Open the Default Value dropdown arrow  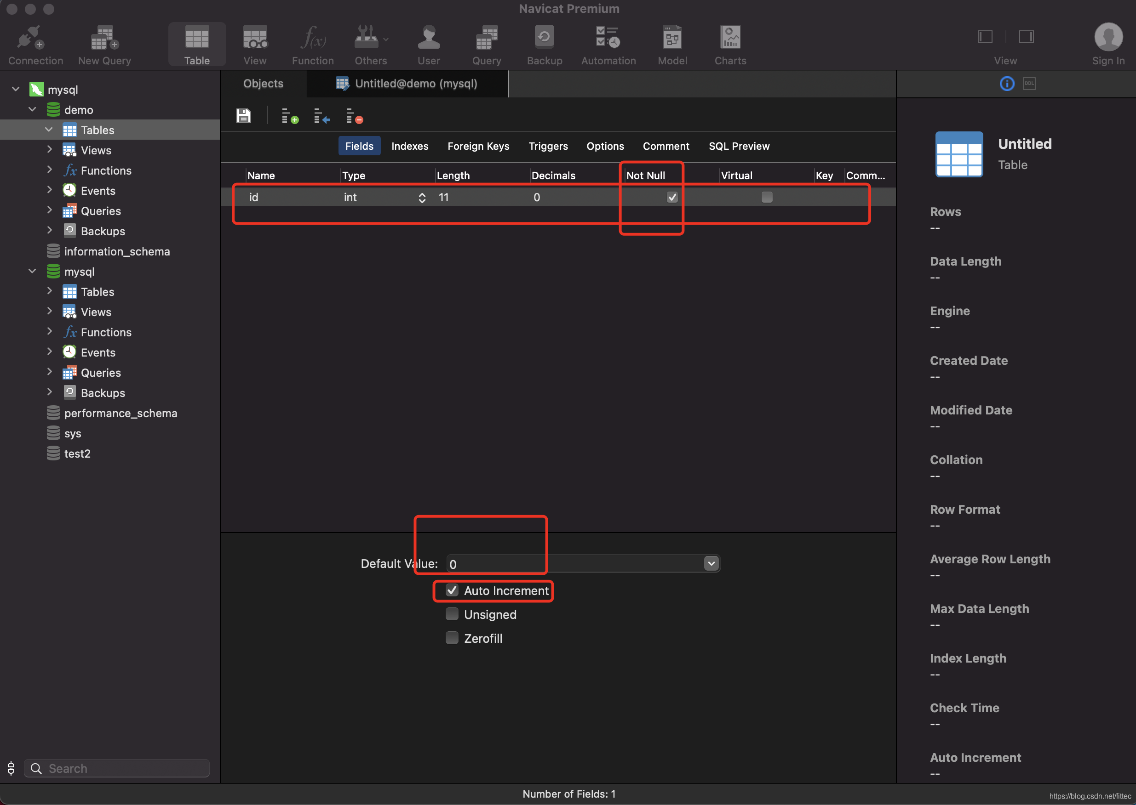(711, 564)
